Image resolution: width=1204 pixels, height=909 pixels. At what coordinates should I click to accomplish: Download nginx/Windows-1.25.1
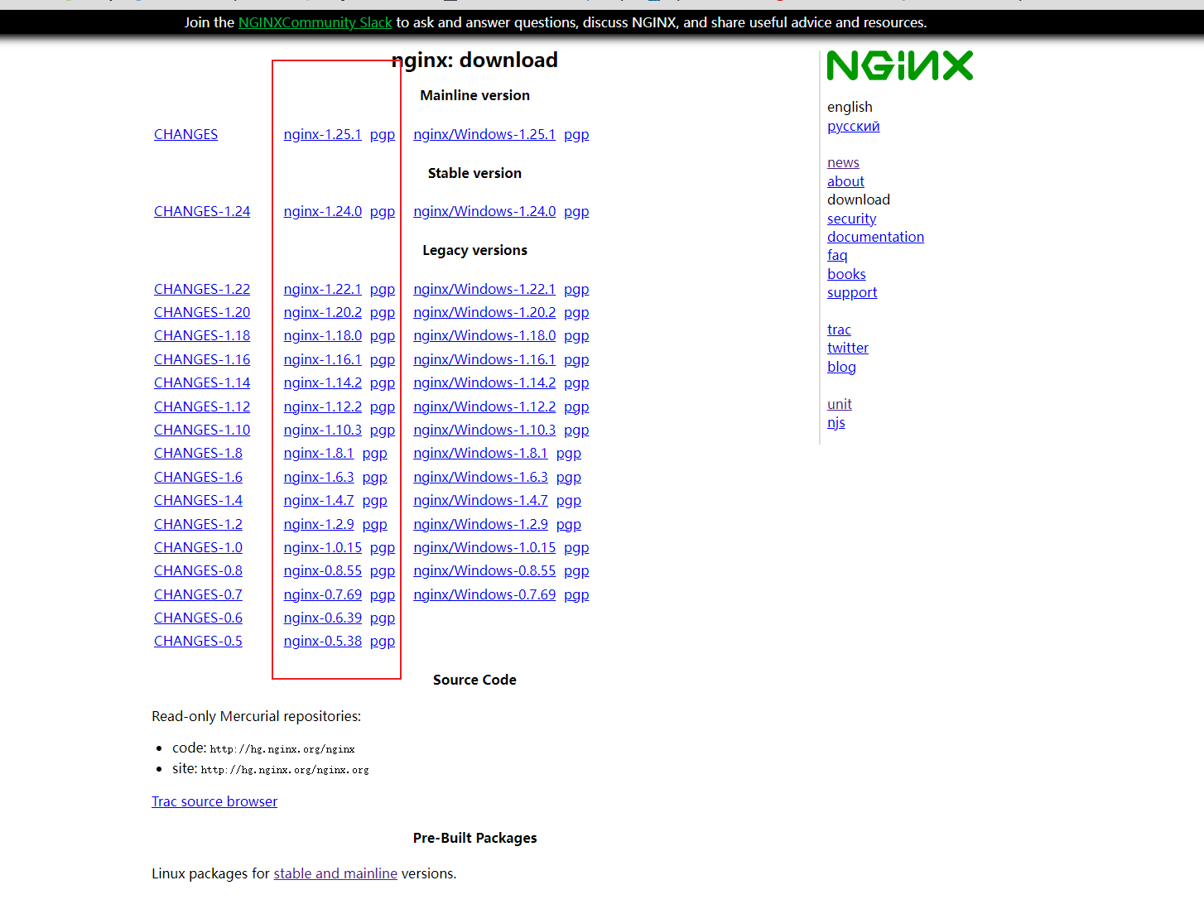tap(484, 134)
